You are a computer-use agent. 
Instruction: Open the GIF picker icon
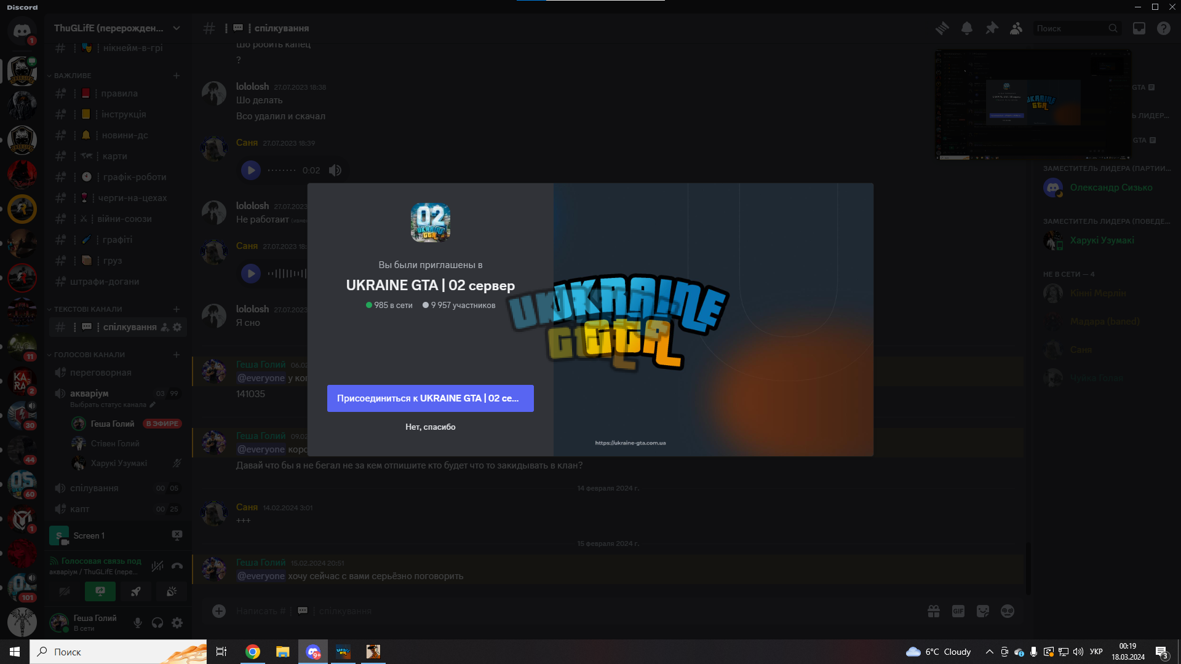coord(958,611)
